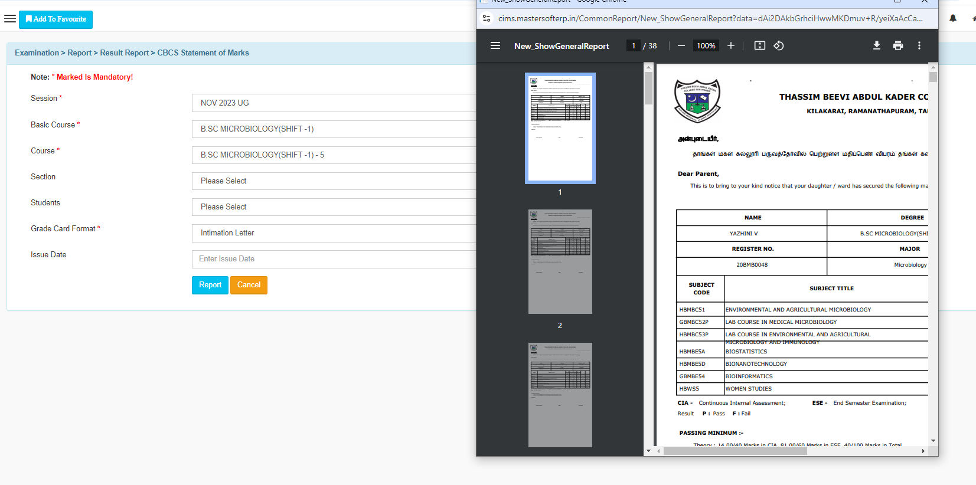
Task: Open the PDF viewer more actions menu
Action: coord(919,45)
